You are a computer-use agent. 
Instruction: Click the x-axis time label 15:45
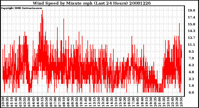(x=121, y=102)
